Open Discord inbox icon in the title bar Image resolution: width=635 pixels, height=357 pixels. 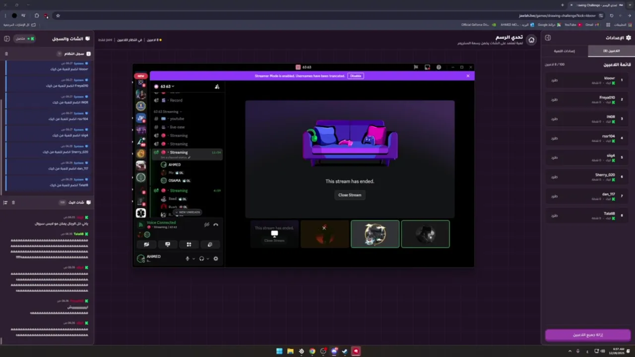427,67
